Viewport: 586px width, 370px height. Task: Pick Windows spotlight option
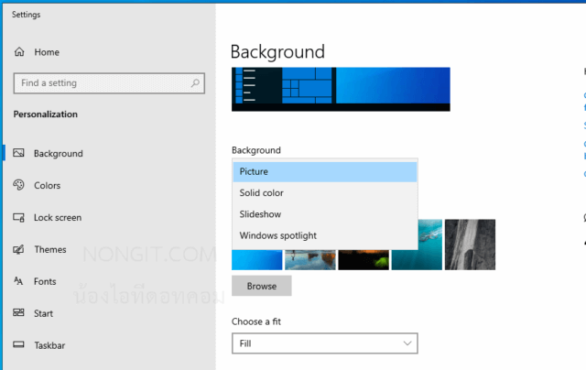325,235
